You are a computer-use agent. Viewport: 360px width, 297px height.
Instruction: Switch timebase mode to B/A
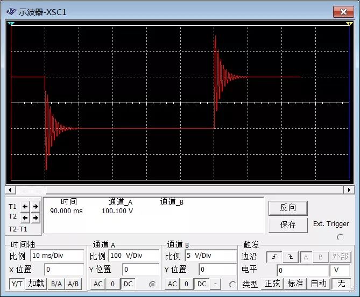(x=57, y=284)
